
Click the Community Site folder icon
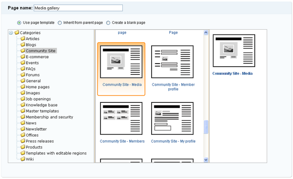tap(23, 50)
